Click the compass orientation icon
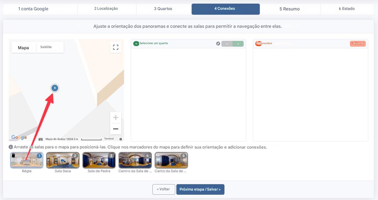This screenshot has width=378, height=200. [218, 44]
